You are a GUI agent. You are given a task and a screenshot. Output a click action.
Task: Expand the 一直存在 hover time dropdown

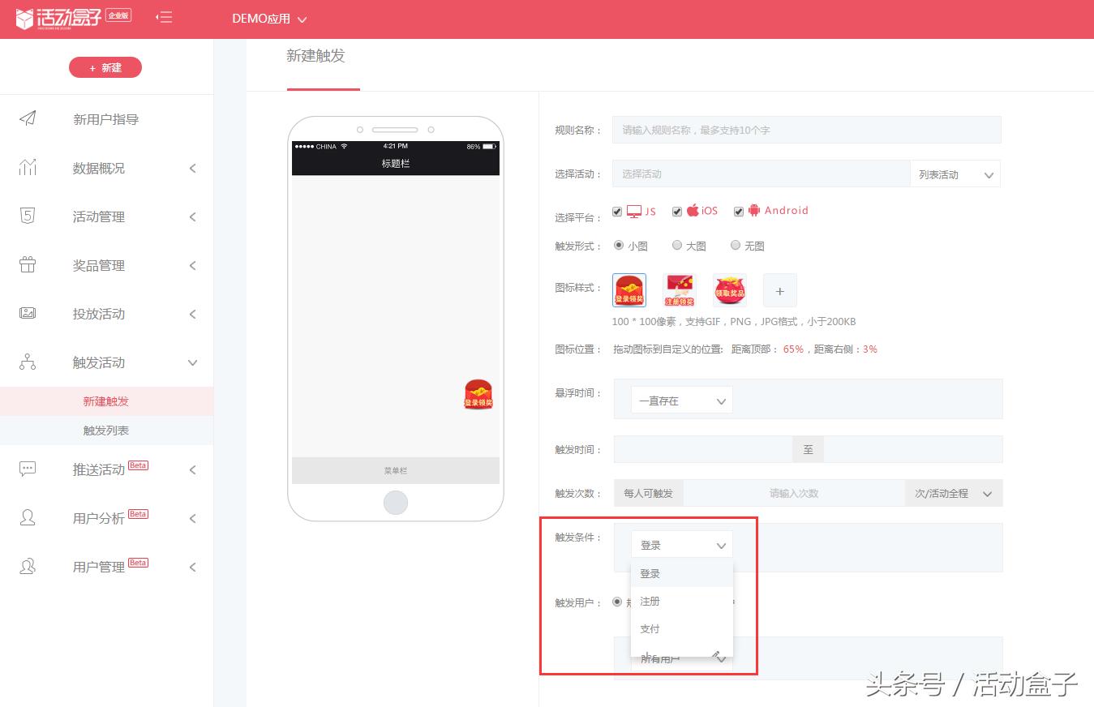[x=681, y=399]
